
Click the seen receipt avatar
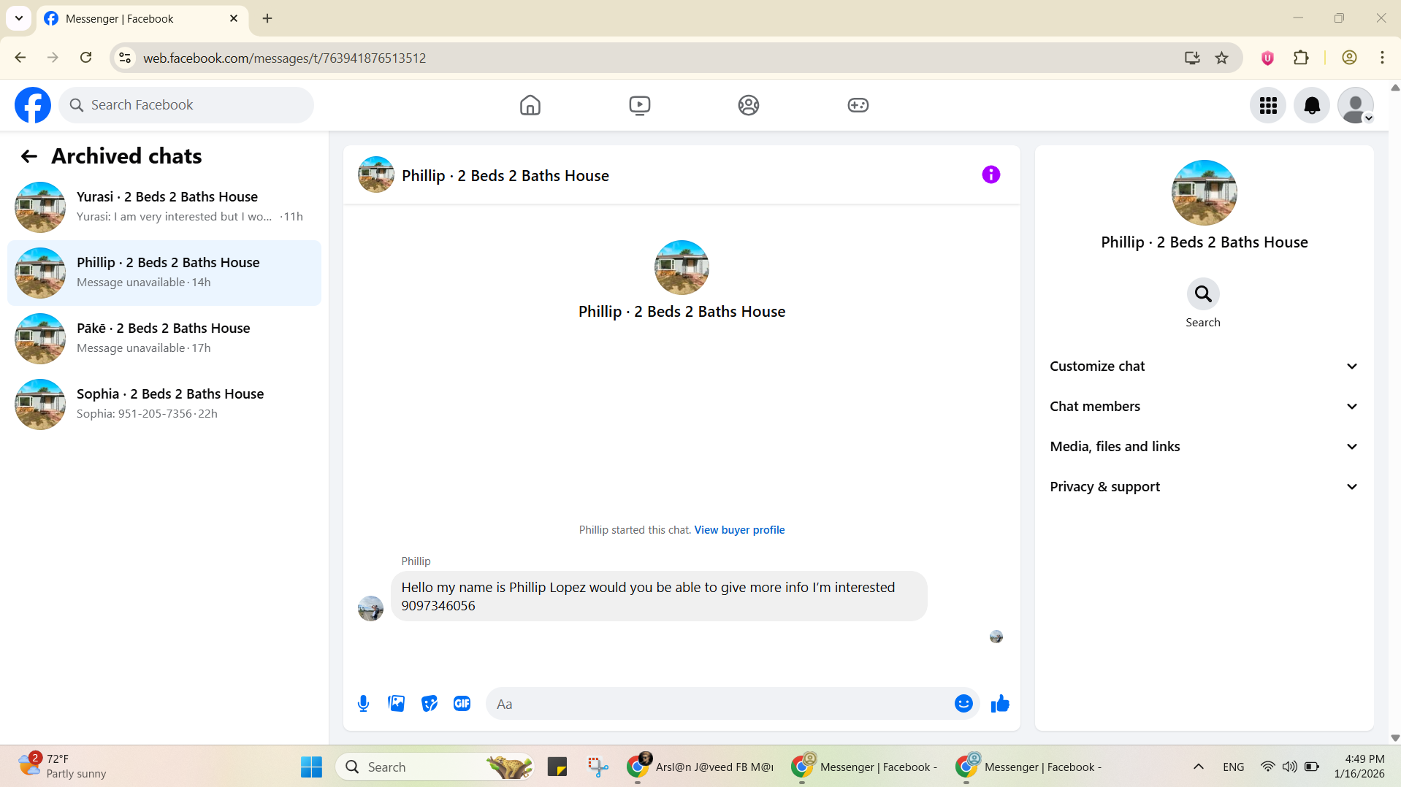(996, 637)
